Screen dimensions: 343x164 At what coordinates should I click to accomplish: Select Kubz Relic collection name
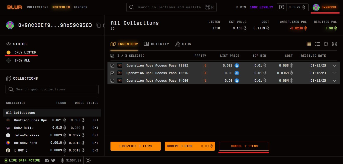coord(24,128)
